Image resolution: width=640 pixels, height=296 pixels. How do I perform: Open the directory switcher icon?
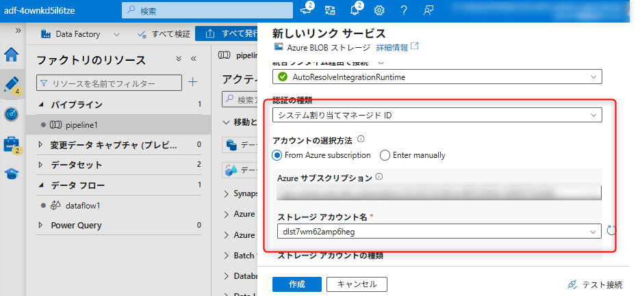tap(330, 10)
